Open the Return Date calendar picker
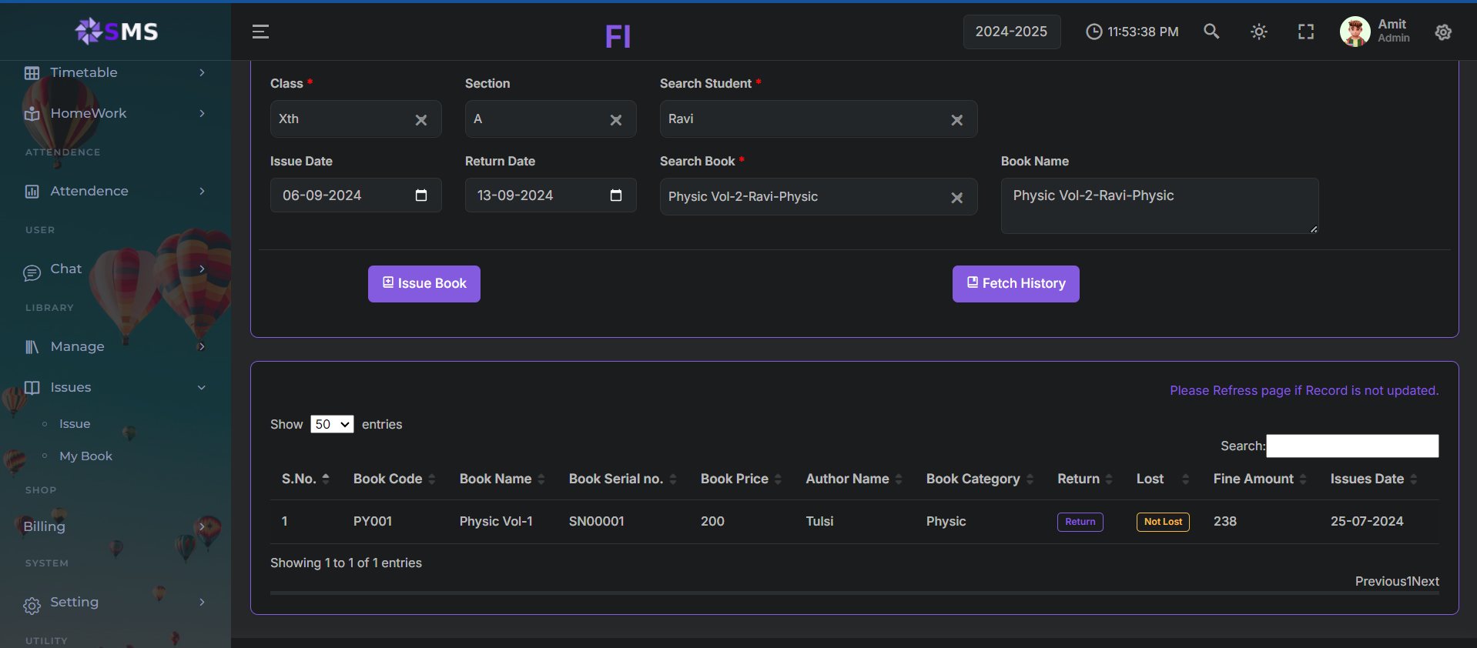 pos(616,195)
